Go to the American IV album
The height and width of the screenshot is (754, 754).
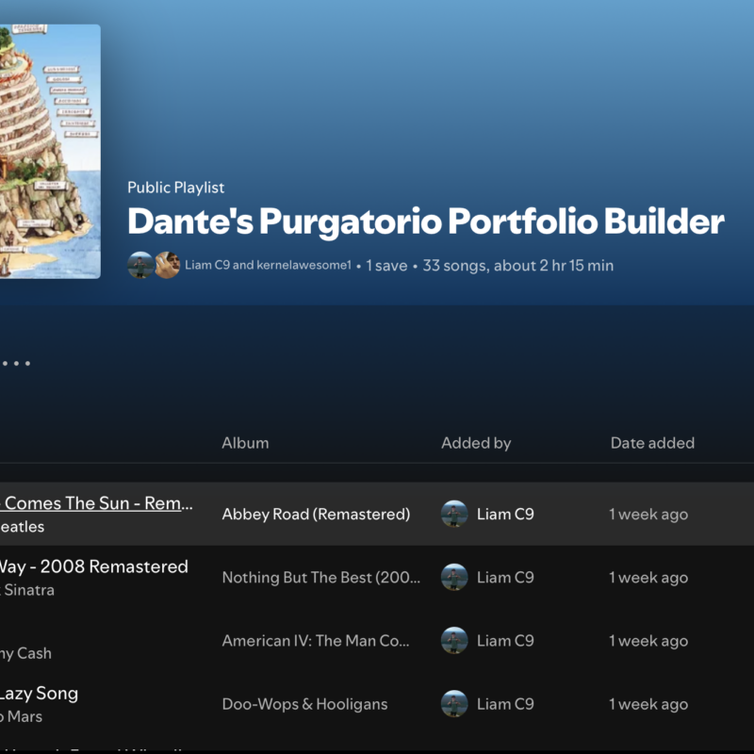coord(316,641)
